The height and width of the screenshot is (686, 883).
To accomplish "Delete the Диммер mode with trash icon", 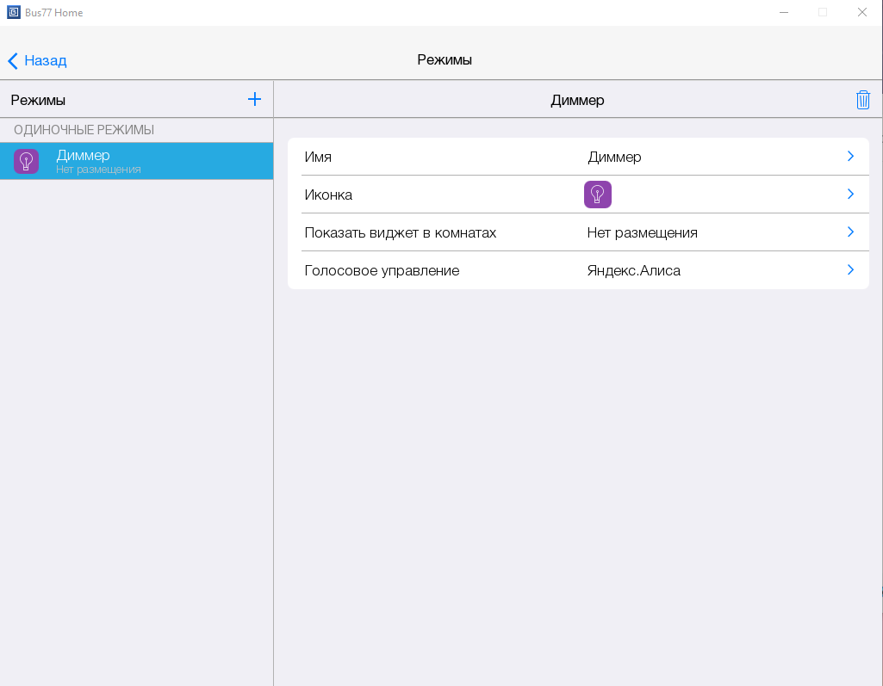I will (x=862, y=100).
